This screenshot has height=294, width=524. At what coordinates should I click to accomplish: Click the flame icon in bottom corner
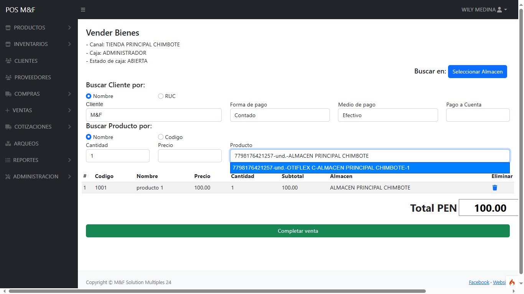pos(512,283)
